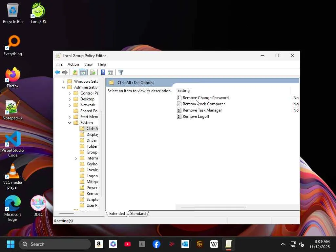Click the taskbar Search box
Screen dimensions: 336x252
[55, 244]
